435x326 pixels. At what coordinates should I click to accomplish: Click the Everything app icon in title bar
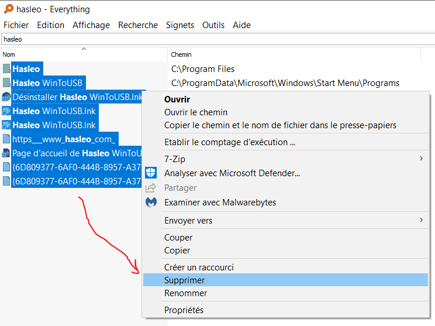click(x=8, y=9)
